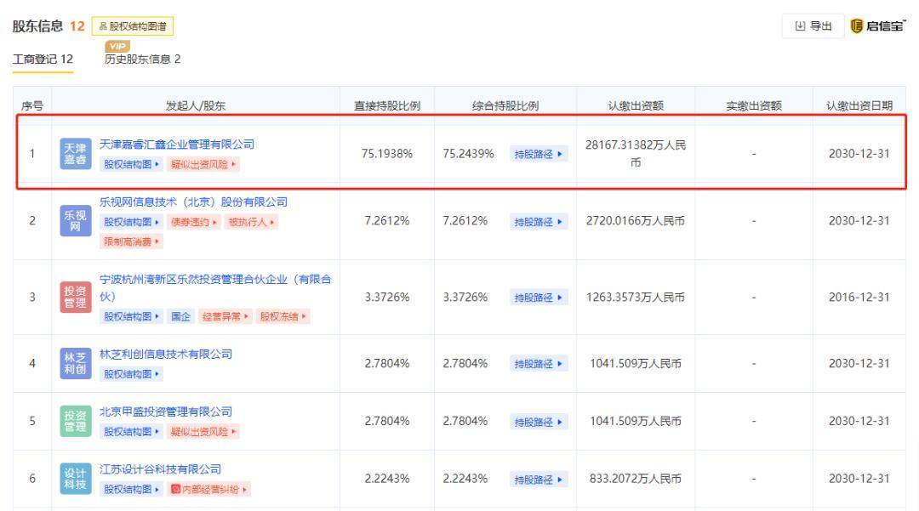Expand 股权结构图 tag for 江苏设计谷
919x511 pixels.
click(x=131, y=490)
